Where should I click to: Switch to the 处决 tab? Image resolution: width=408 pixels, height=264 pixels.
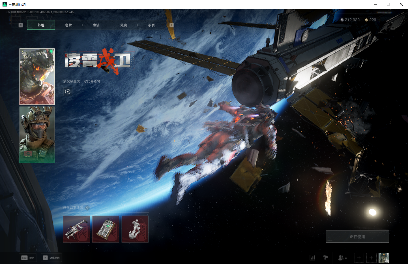click(x=124, y=25)
